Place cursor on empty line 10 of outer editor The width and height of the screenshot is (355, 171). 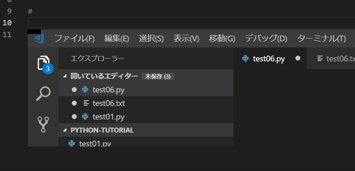click(x=191, y=23)
